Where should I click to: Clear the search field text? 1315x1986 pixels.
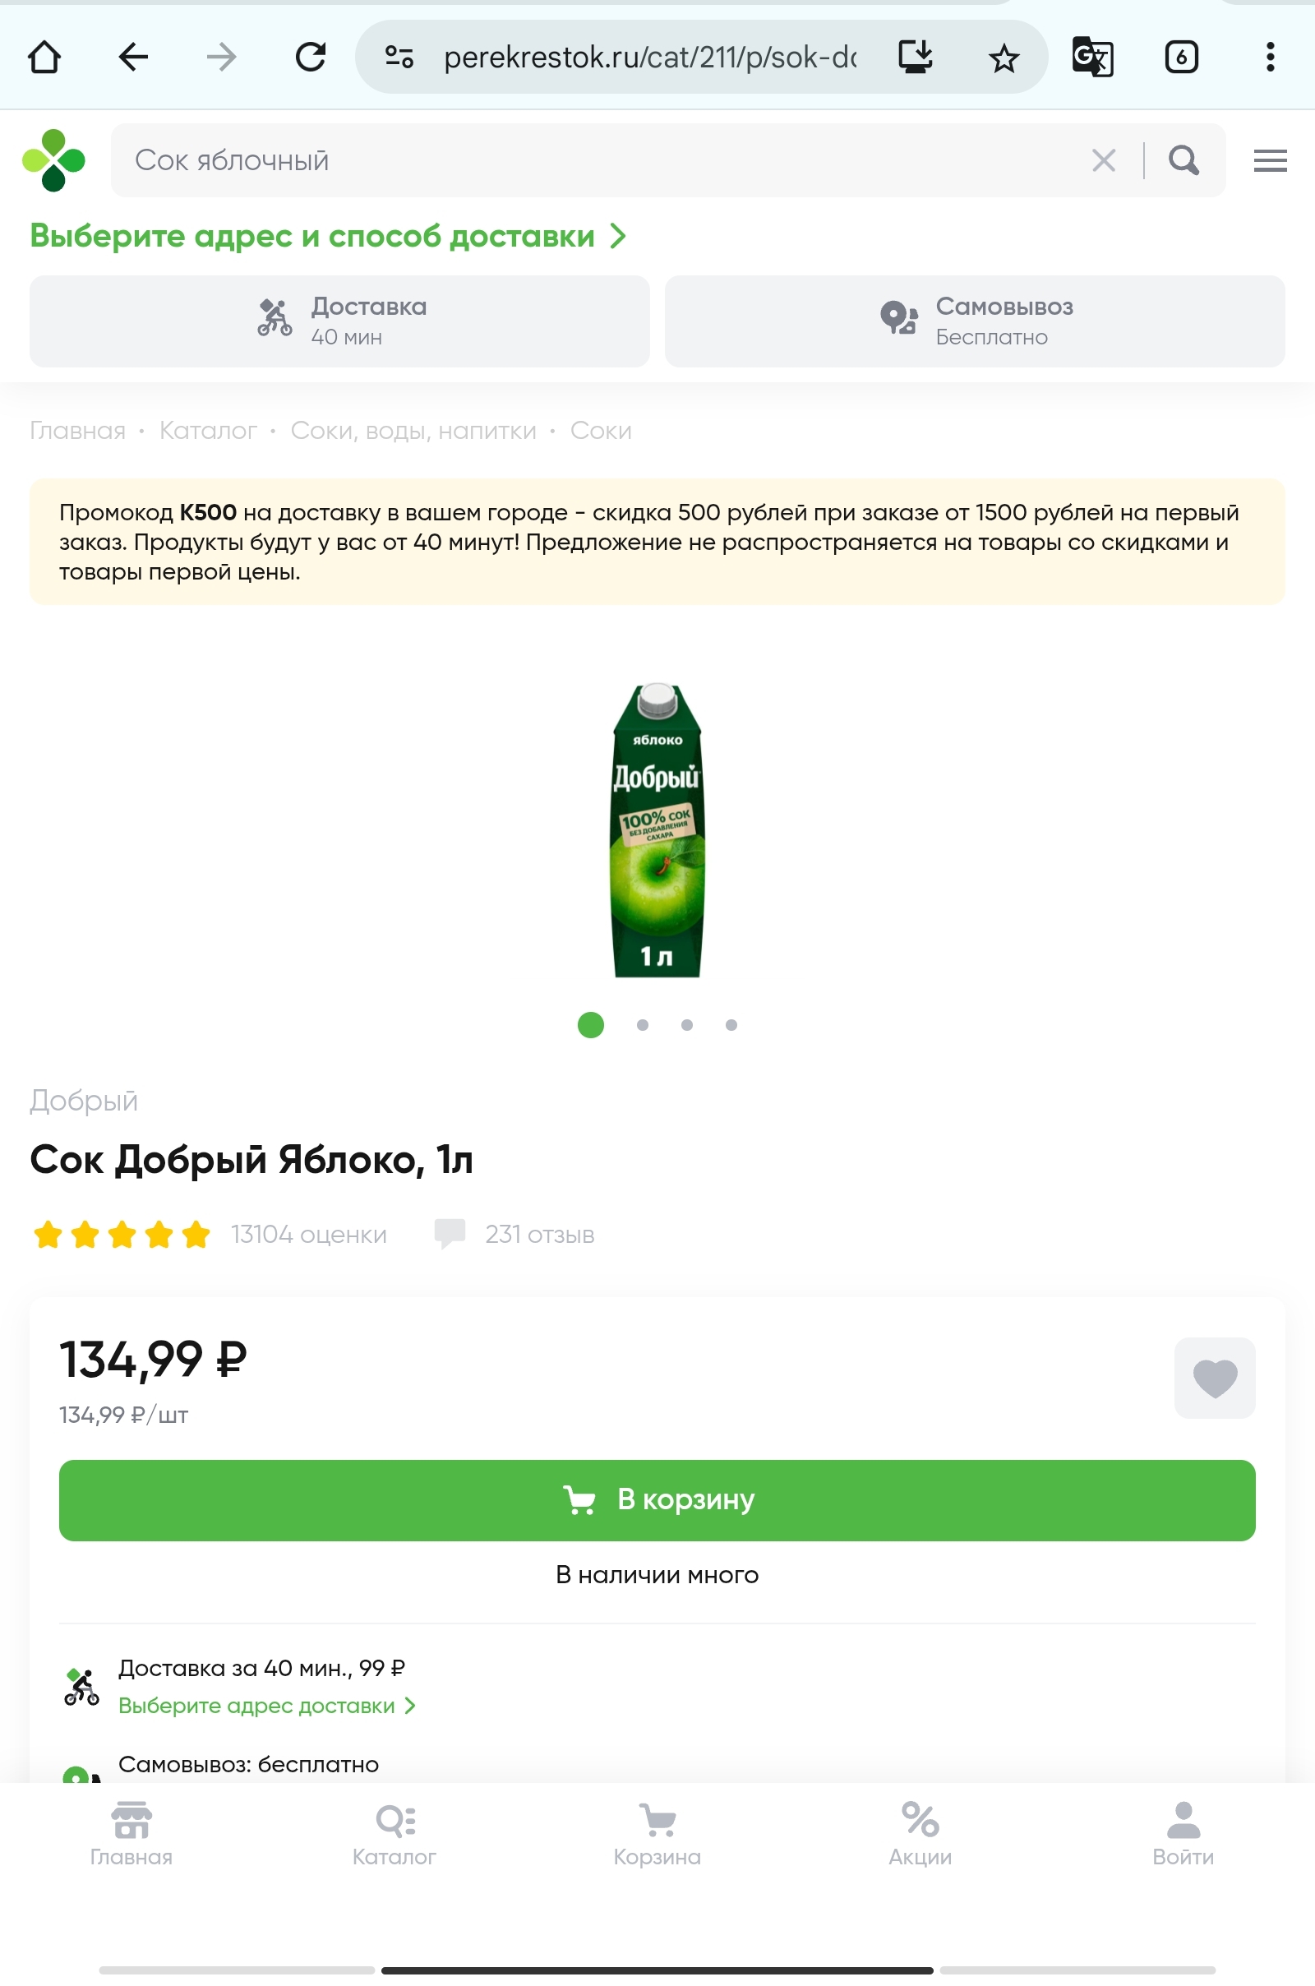coord(1103,159)
